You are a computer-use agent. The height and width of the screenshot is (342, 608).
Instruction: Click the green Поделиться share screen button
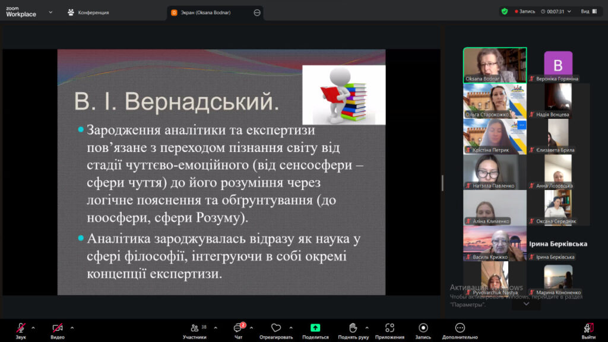[x=315, y=328]
